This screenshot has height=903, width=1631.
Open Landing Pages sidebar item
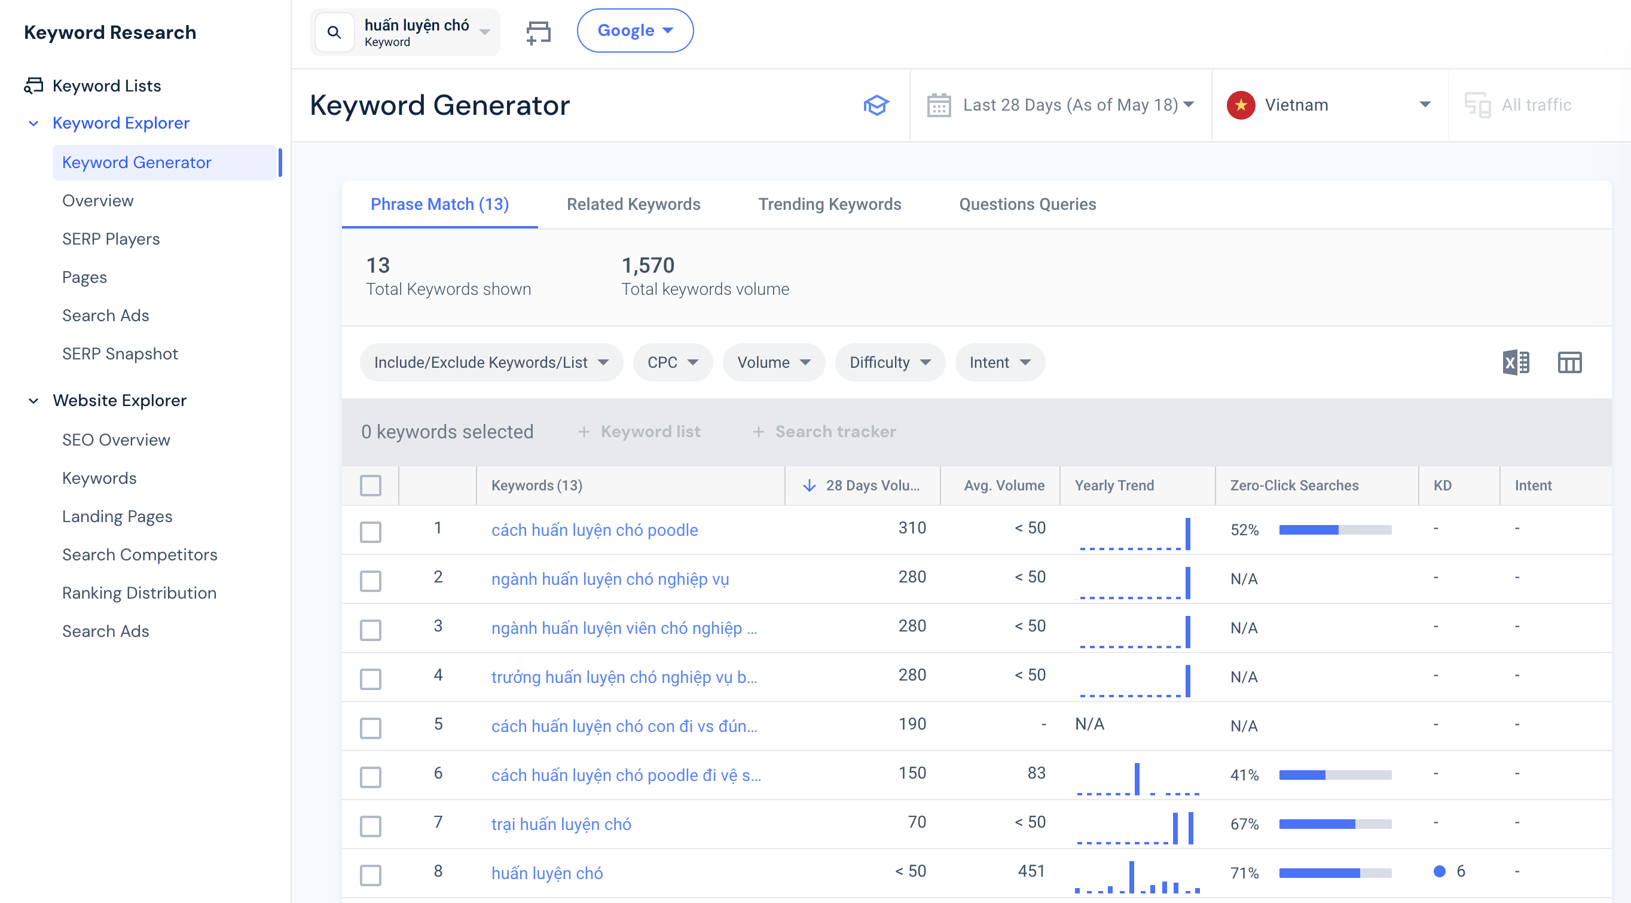pos(117,516)
